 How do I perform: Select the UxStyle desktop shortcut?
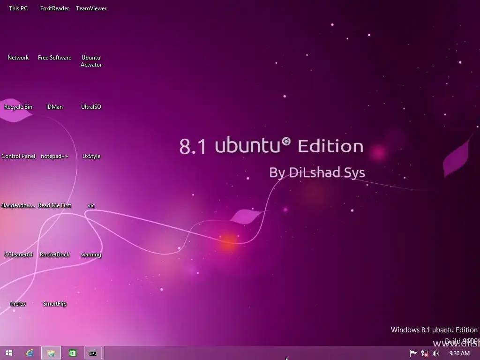point(91,156)
